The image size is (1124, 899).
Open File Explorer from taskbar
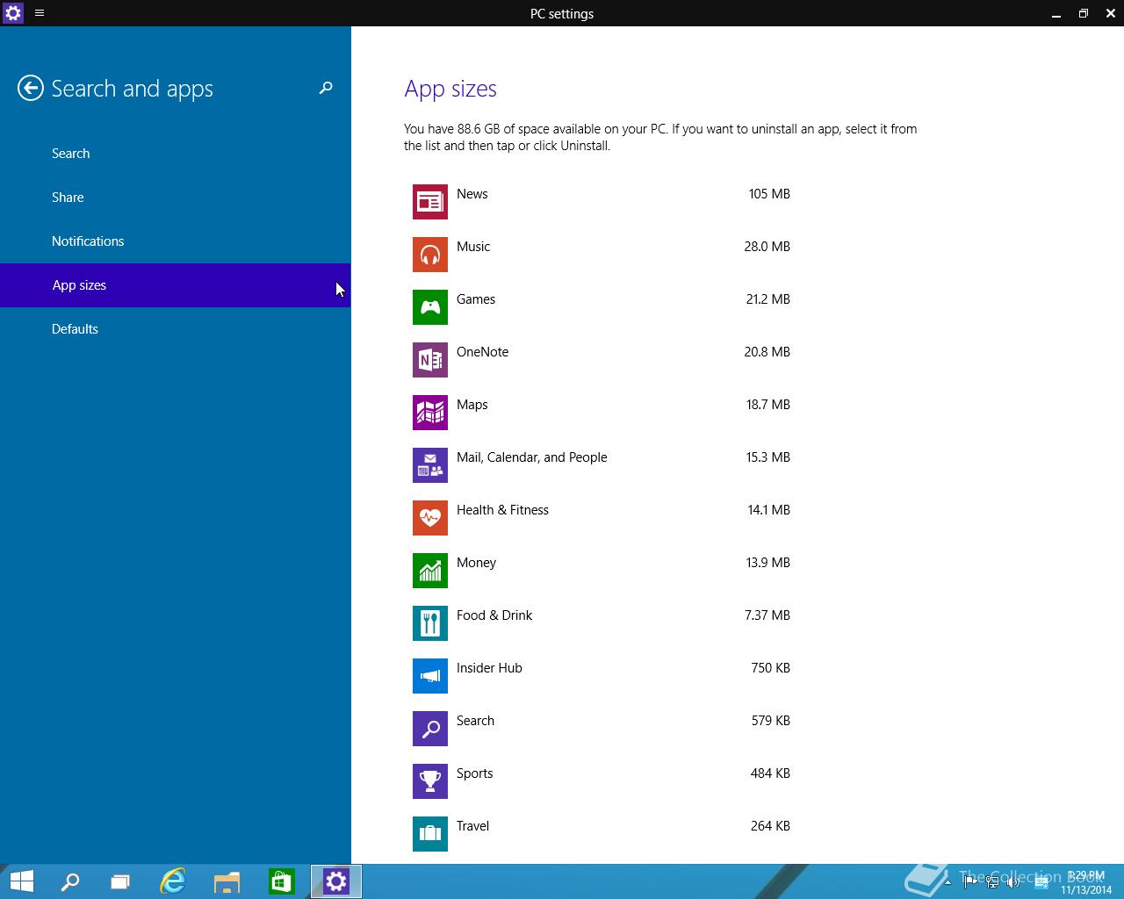[227, 881]
